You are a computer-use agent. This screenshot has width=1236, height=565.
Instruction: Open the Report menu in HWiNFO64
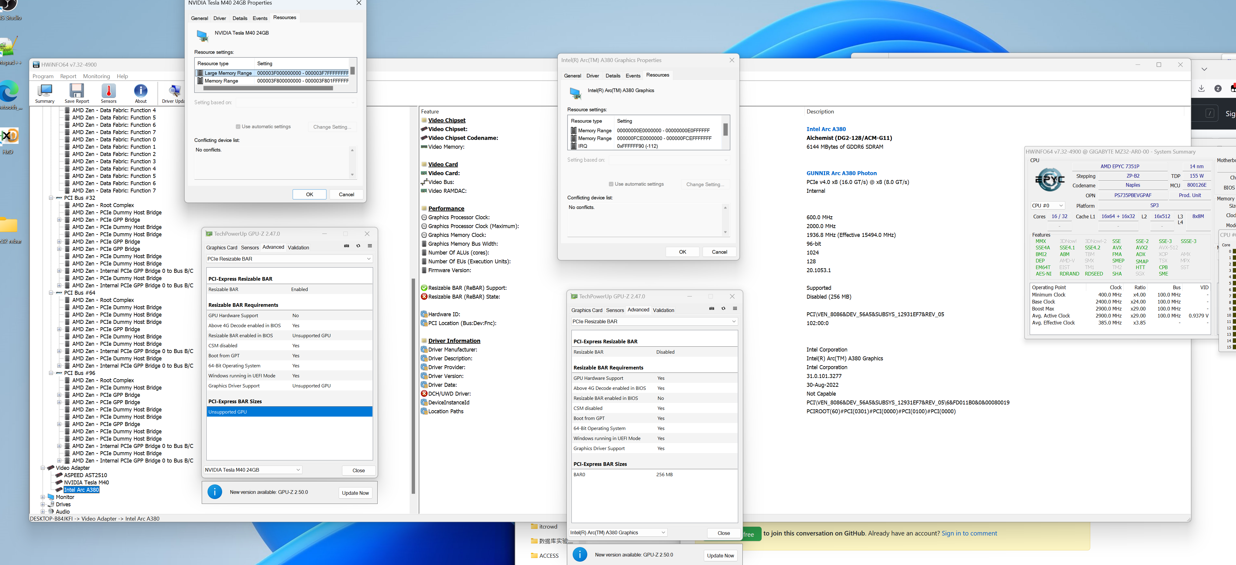68,76
